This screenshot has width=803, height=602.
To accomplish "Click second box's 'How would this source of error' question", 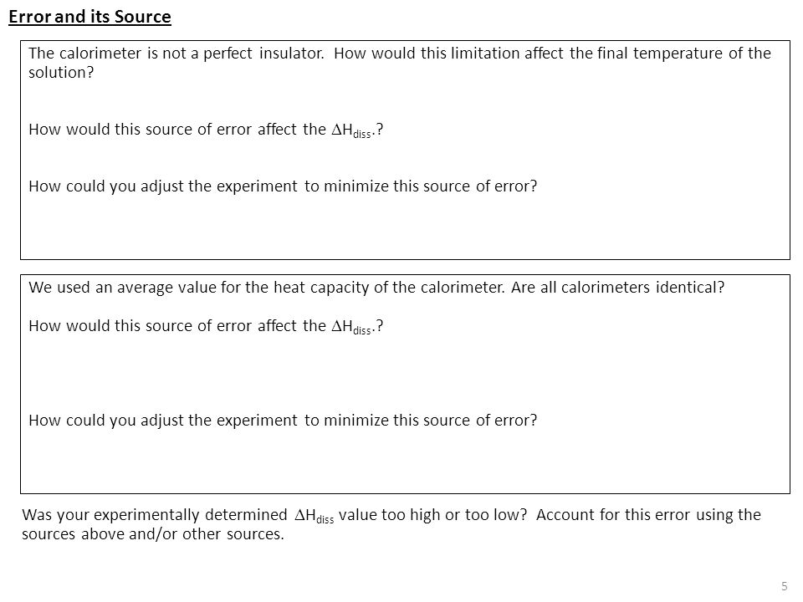I will [206, 327].
